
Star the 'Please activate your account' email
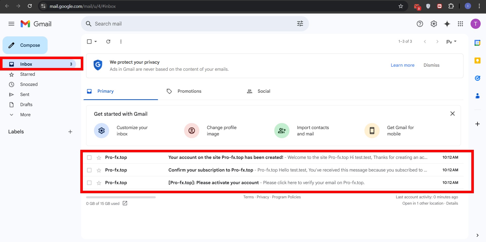99,183
